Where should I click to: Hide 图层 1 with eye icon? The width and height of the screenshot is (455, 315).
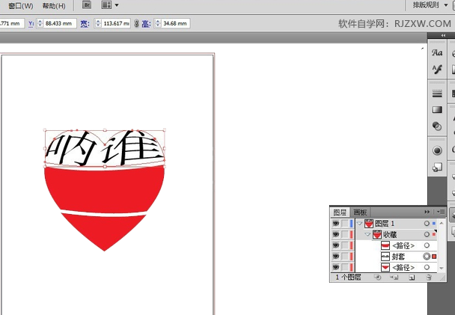(336, 223)
